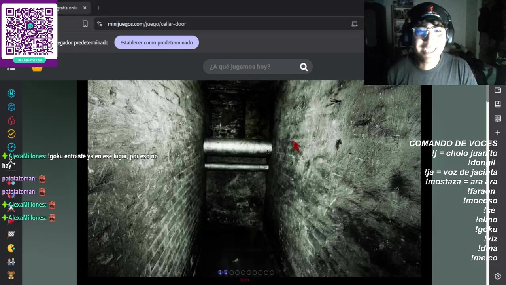Viewport: 506px width, 285px height.
Task: Open the teddy bear category icon
Action: click(x=11, y=275)
